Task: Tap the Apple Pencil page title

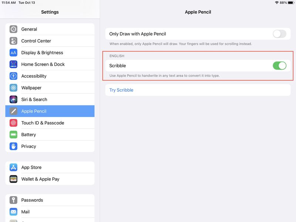Action: click(198, 12)
